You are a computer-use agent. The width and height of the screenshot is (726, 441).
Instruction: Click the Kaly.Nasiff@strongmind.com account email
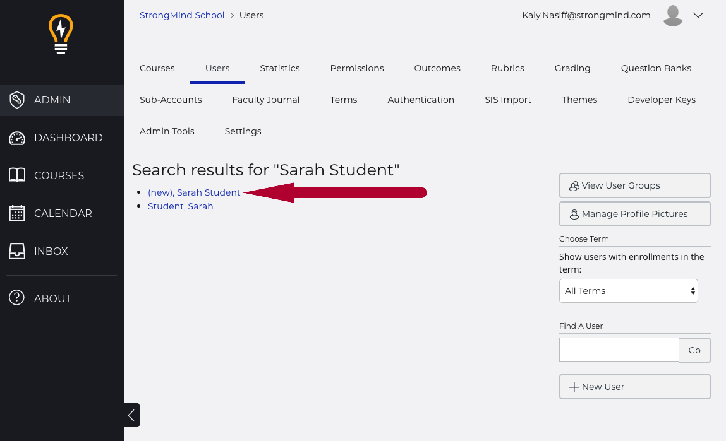tap(586, 15)
